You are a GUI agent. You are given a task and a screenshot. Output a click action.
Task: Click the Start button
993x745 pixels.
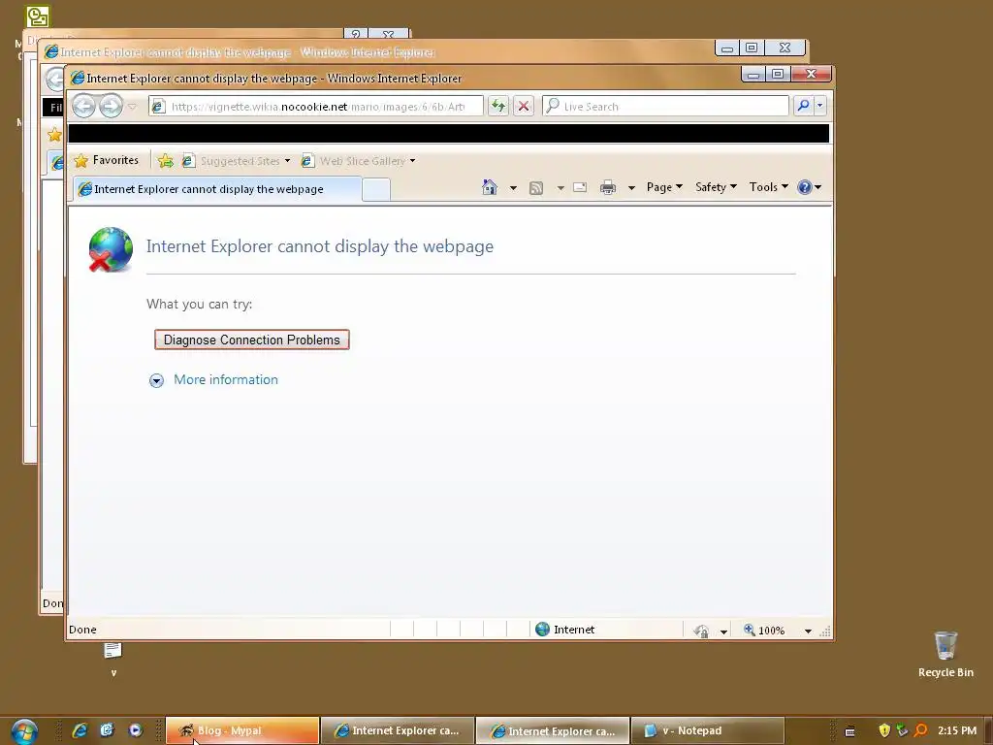(24, 731)
